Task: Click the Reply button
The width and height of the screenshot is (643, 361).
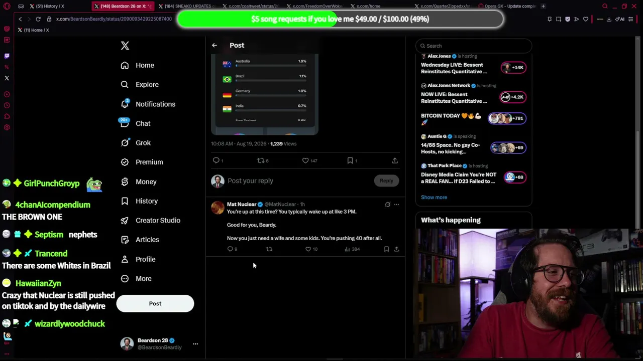Action: pyautogui.click(x=386, y=181)
